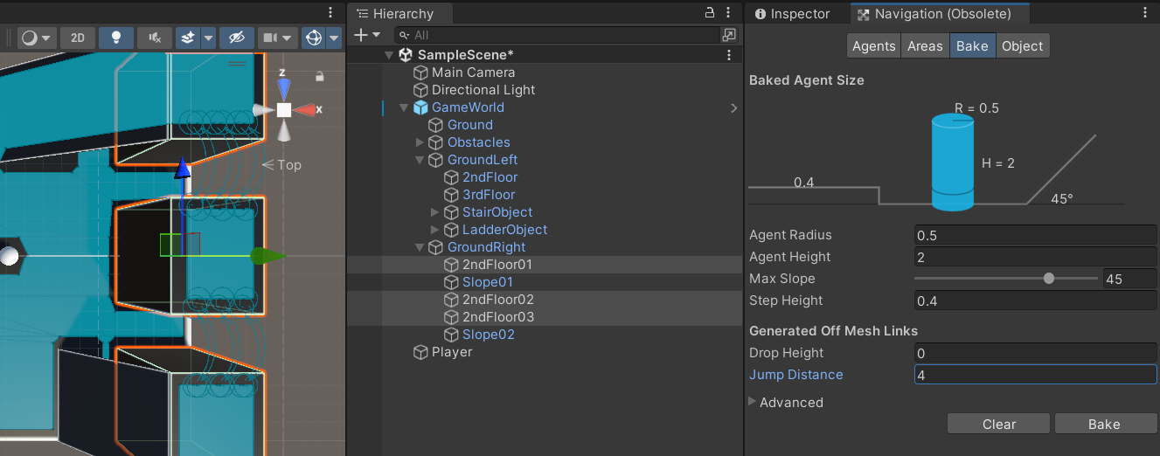The image size is (1160, 456).
Task: Click the cube icon of 2ndFloor
Action: pos(452,177)
